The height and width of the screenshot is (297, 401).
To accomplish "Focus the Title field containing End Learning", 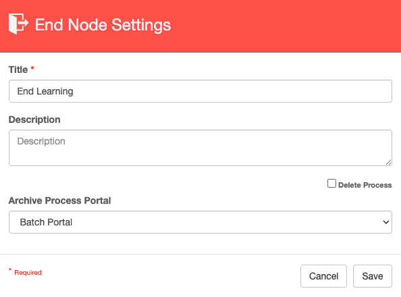I will coord(200,91).
